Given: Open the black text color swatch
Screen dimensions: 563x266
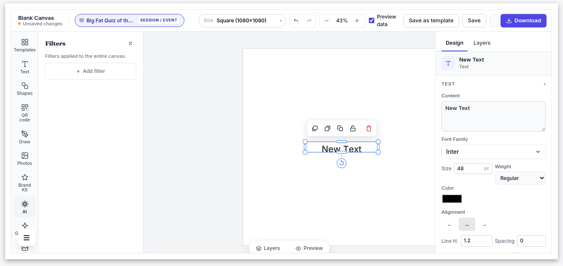Looking at the screenshot, I should click(452, 199).
